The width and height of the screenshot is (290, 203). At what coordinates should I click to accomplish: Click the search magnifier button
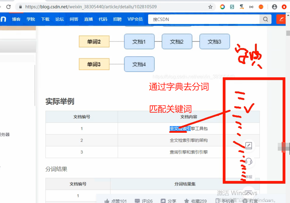[x=265, y=19]
